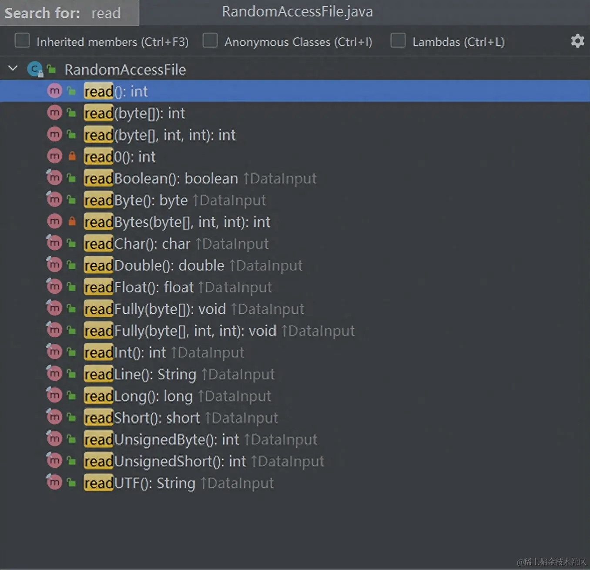The image size is (590, 570).
Task: Click method icon beside readBoolean()
Action: (x=54, y=178)
